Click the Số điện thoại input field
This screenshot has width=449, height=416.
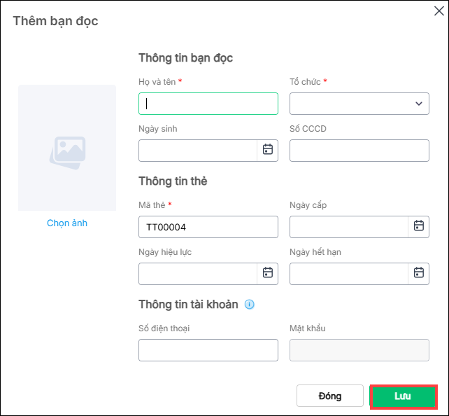[x=208, y=349]
